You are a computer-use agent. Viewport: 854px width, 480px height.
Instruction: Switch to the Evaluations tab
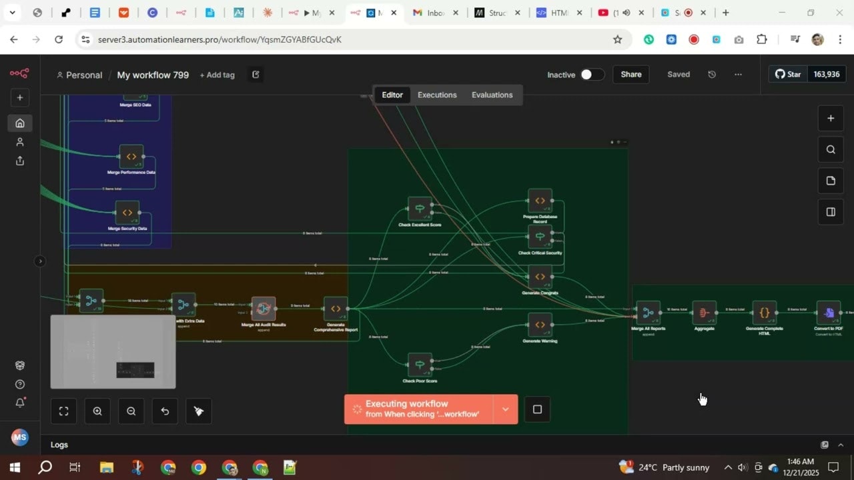click(492, 95)
